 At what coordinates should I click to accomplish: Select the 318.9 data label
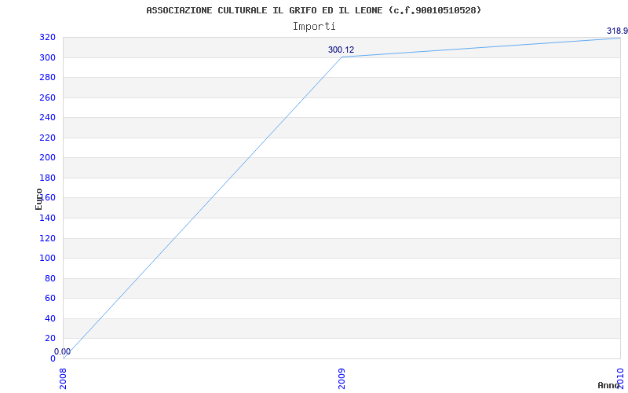[x=617, y=31]
